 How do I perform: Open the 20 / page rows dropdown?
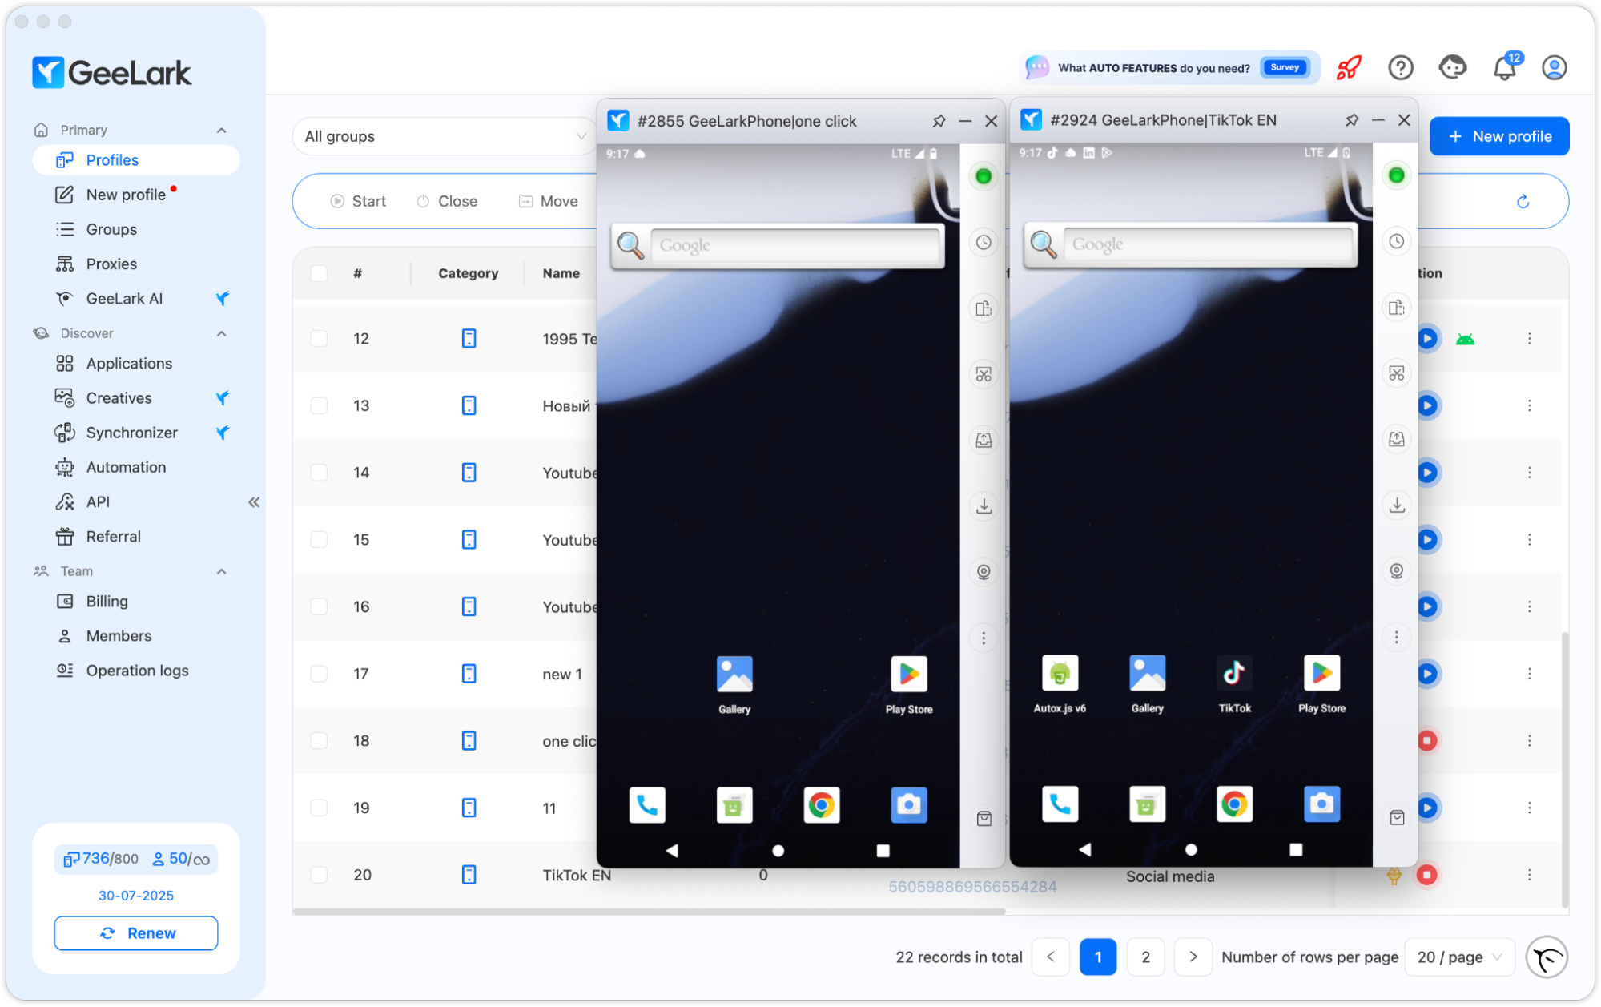pos(1459,957)
